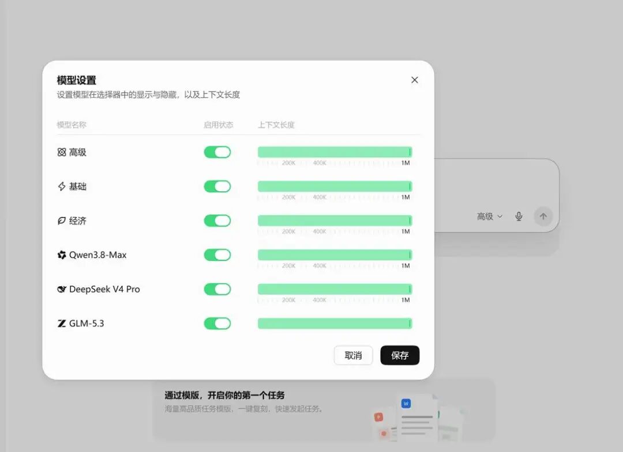623x452 pixels.
Task: Click the lightning icon beside 基础
Action: [x=62, y=187]
